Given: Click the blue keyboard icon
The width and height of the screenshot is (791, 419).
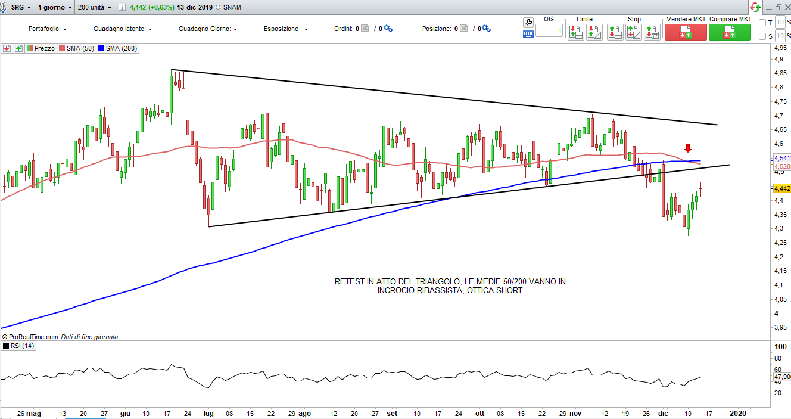Looking at the screenshot, I should (528, 34).
